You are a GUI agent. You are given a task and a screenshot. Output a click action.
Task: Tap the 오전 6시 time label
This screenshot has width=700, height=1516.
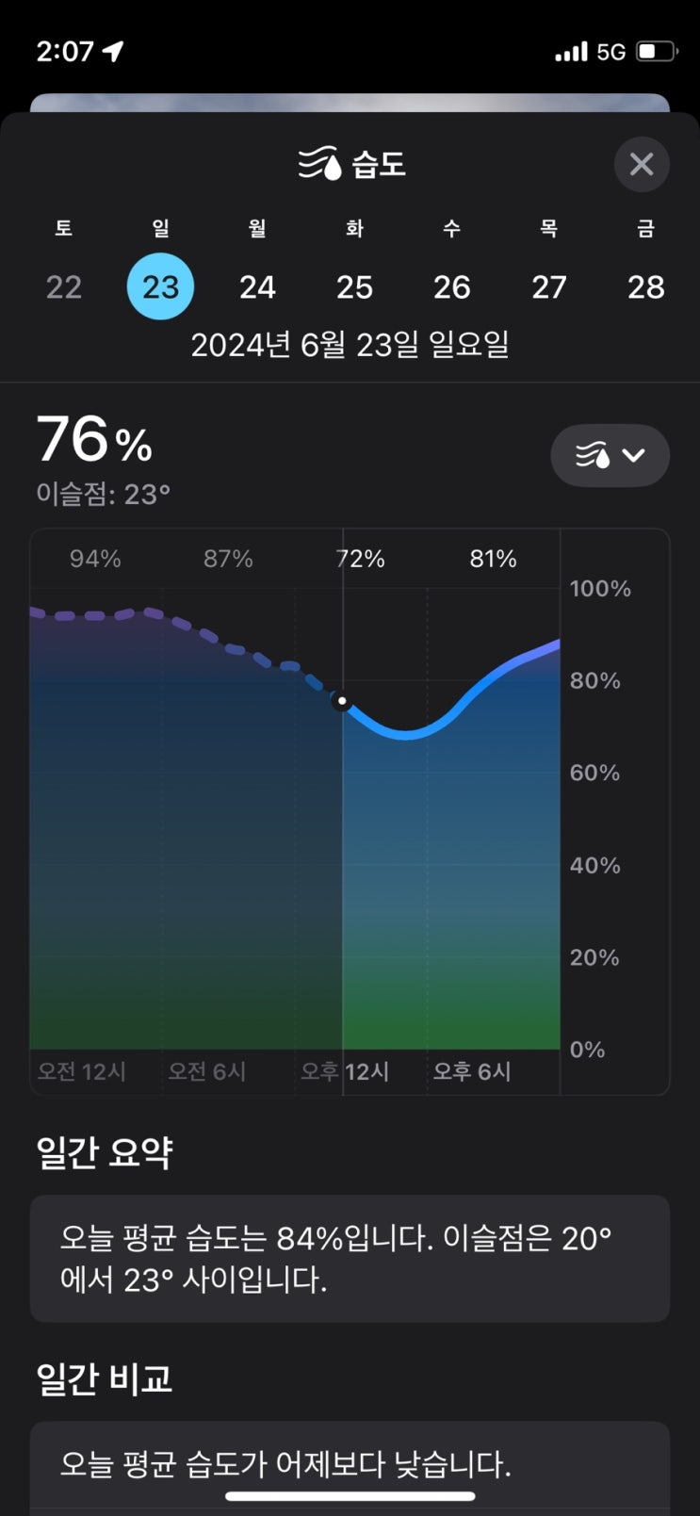pyautogui.click(x=207, y=1071)
